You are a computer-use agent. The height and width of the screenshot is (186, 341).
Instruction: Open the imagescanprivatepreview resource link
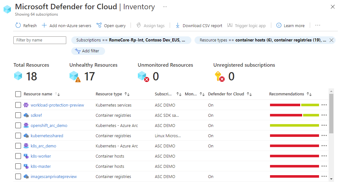click(53, 177)
